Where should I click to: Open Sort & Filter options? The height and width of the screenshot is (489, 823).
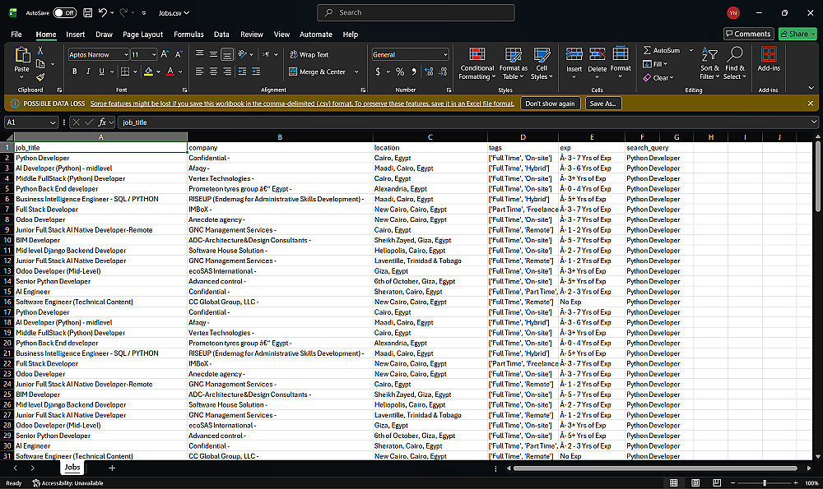tap(709, 63)
